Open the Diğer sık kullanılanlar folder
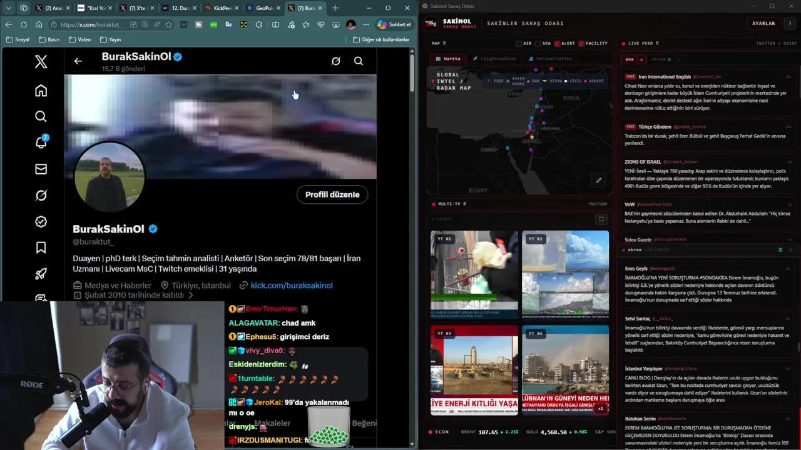 click(x=381, y=39)
